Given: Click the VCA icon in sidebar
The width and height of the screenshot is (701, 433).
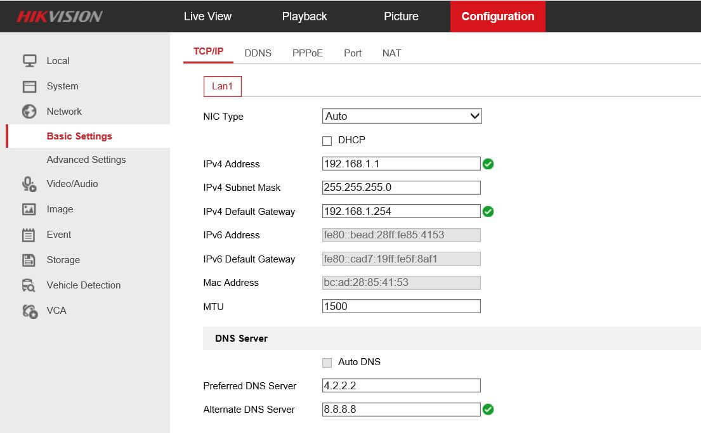Looking at the screenshot, I should pos(29,311).
